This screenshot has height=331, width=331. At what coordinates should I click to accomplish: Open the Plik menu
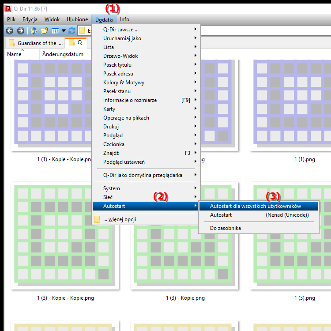pyautogui.click(x=11, y=19)
